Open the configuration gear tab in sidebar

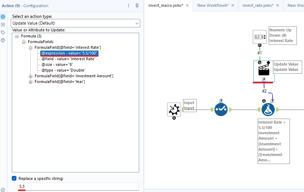click(3, 17)
